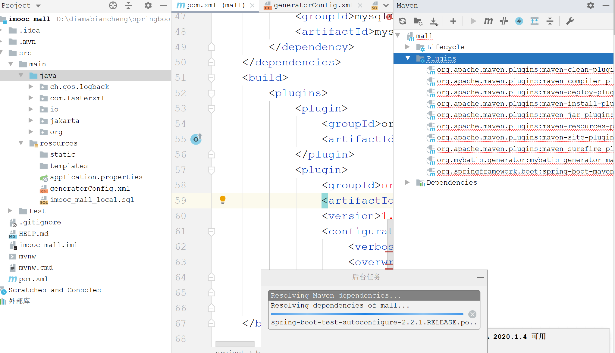Image resolution: width=615 pixels, height=353 pixels.
Task: Open application.properties file
Action: pos(96,177)
